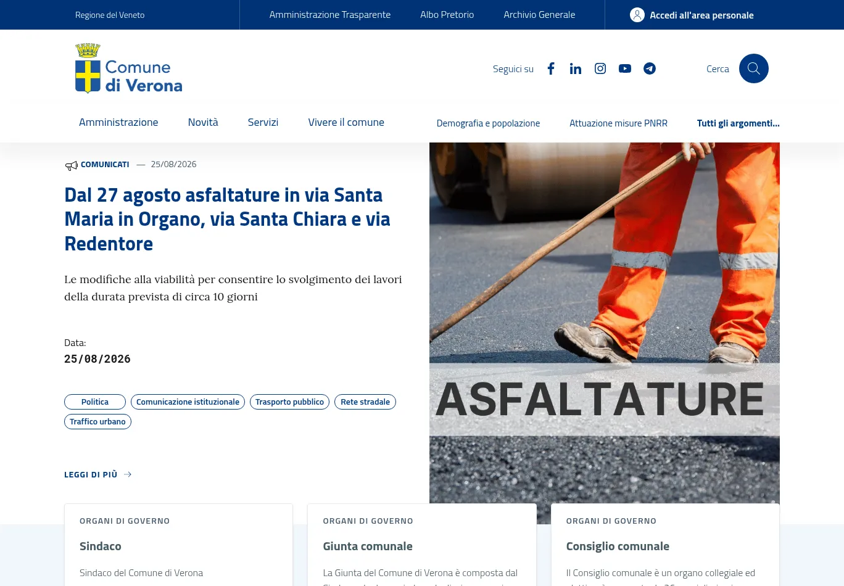Open Archivio Generale link
The width and height of the screenshot is (844, 586).
pos(539,15)
